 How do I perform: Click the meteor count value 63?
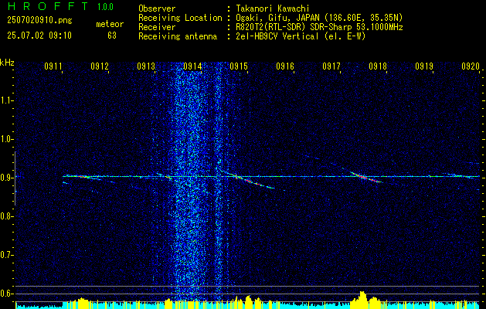tap(112, 36)
